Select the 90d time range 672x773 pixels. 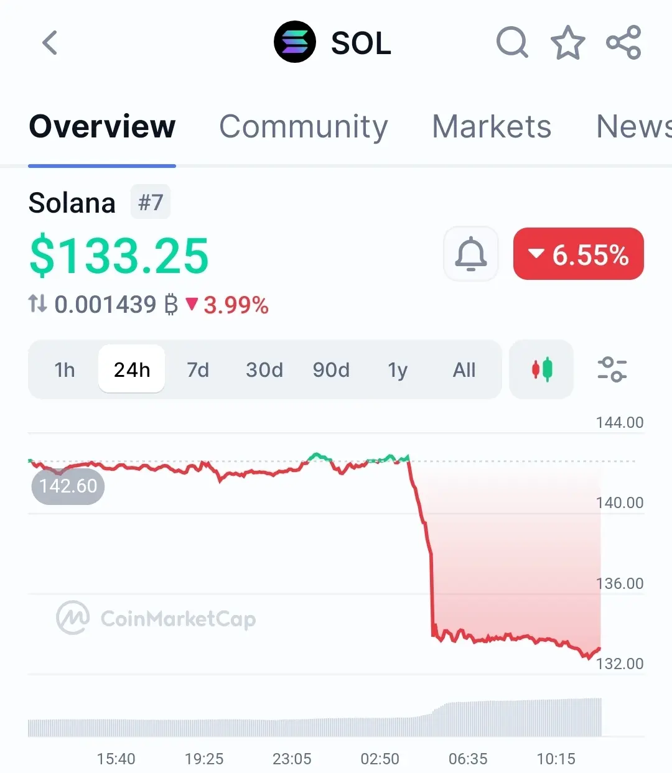pyautogui.click(x=331, y=370)
